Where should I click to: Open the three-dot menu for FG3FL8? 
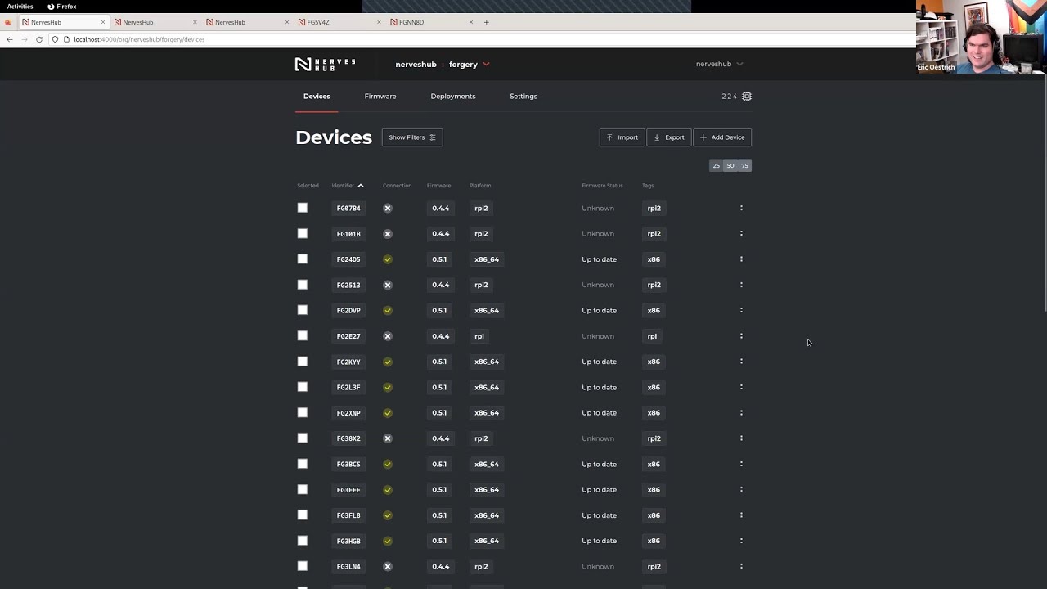(x=741, y=515)
